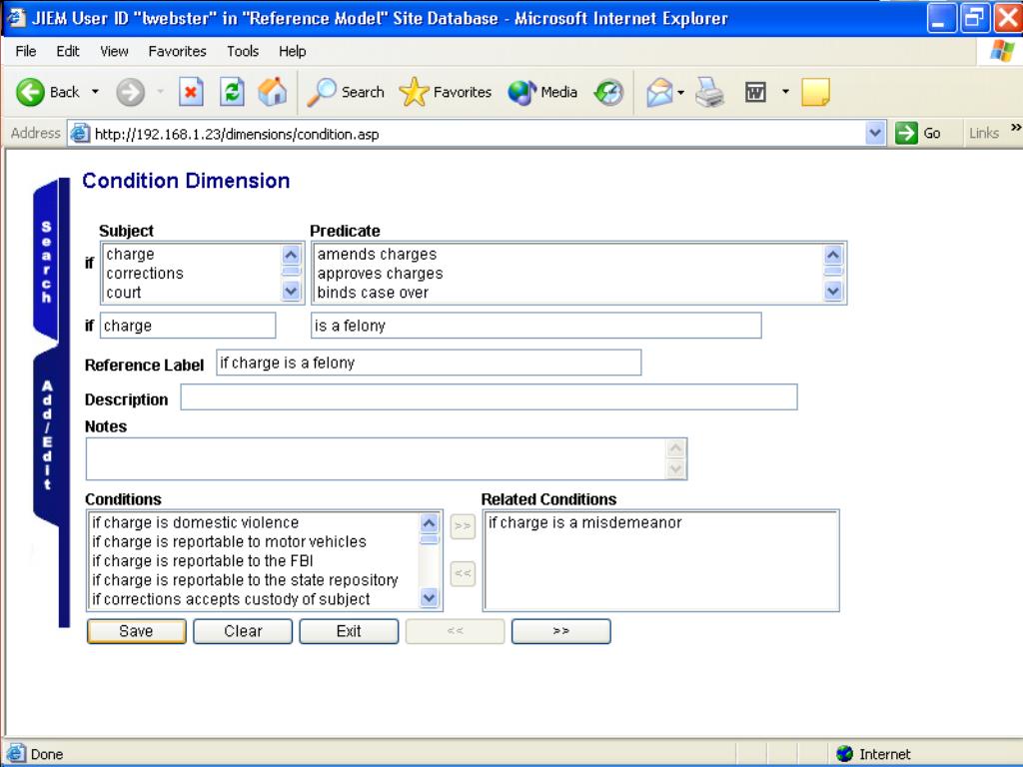Screen dimensions: 1023x767
Task: Go to Home page icon
Action: pos(272,92)
